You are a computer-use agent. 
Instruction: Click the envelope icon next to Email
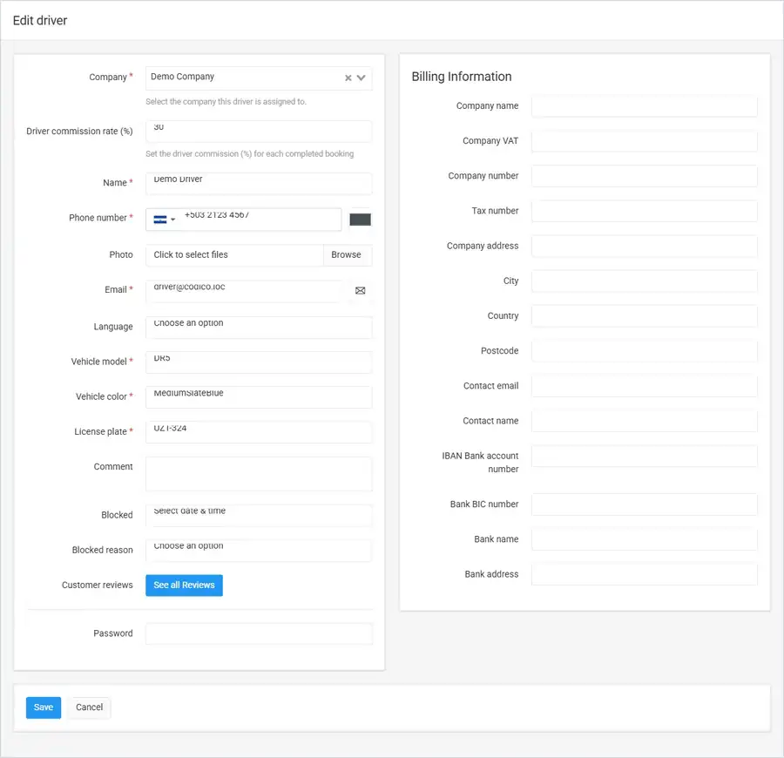click(360, 290)
